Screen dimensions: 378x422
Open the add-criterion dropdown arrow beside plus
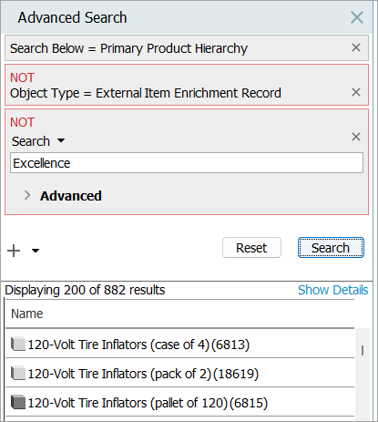tap(36, 251)
